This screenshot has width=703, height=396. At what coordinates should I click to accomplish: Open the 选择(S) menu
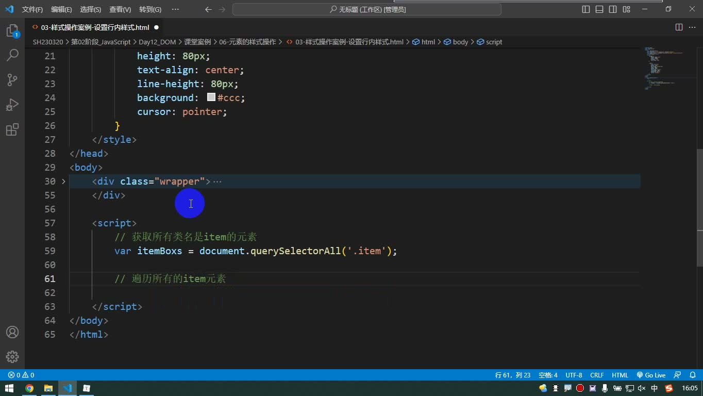point(91,9)
